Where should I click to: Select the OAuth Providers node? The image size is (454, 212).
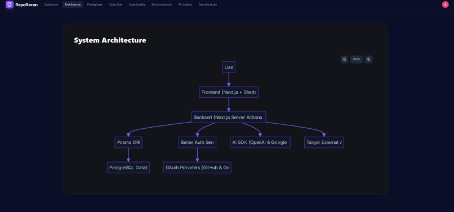(x=197, y=168)
